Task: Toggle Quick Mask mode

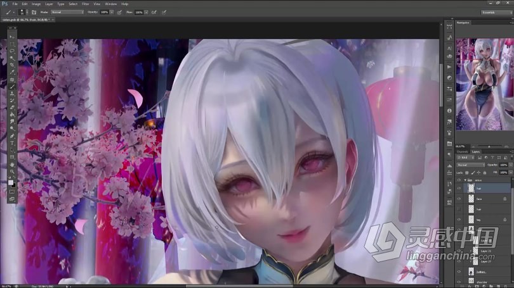Action: tap(12, 192)
